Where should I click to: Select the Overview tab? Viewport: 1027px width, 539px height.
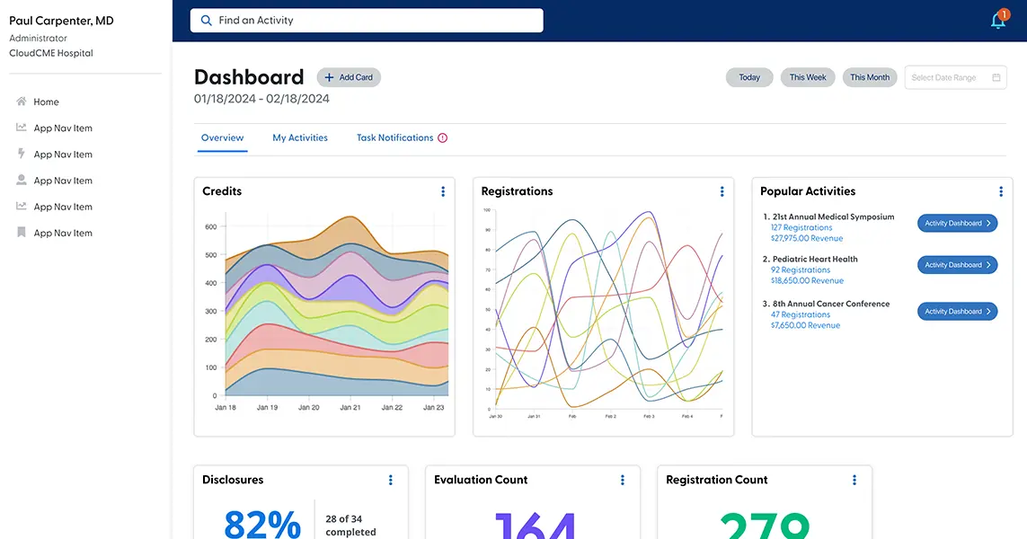[x=222, y=138]
